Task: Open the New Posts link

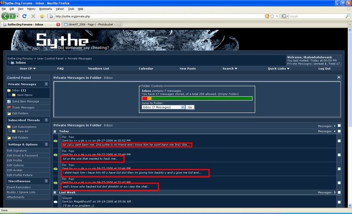Action: (187, 69)
